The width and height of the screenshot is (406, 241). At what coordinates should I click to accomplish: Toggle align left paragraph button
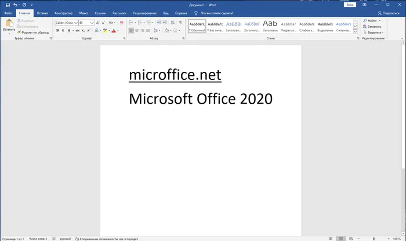131,31
